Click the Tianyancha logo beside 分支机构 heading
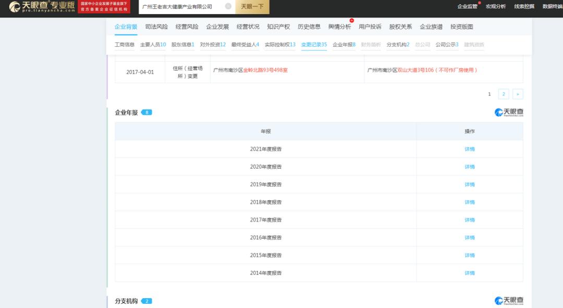 (509, 301)
